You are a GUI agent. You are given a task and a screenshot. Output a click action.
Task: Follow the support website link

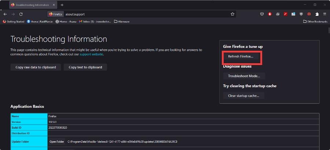point(91,54)
